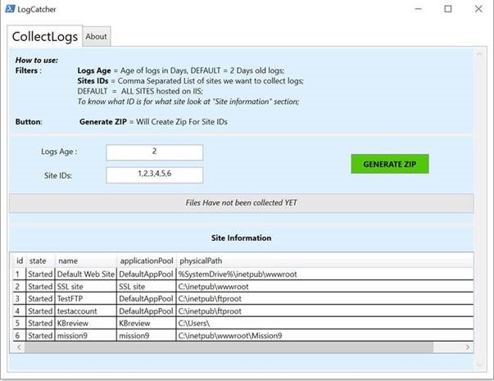Click the id cell '5' in KBreview row
The width and height of the screenshot is (494, 381).
tap(20, 324)
